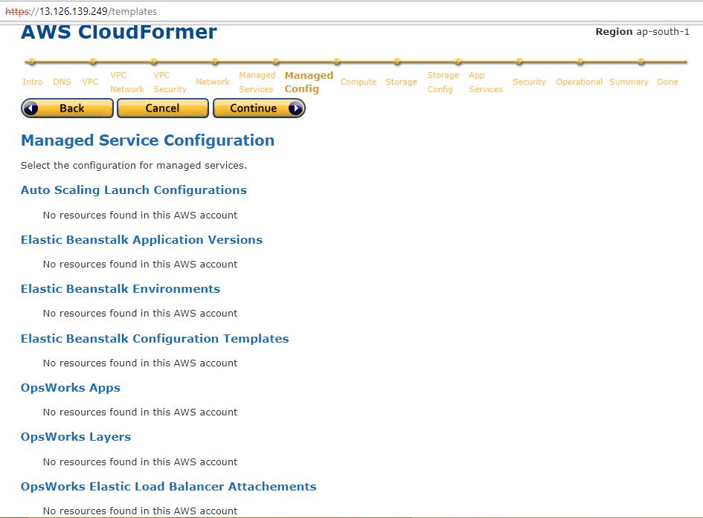The image size is (703, 518).
Task: Click the Done step marker dot
Action: (641, 62)
